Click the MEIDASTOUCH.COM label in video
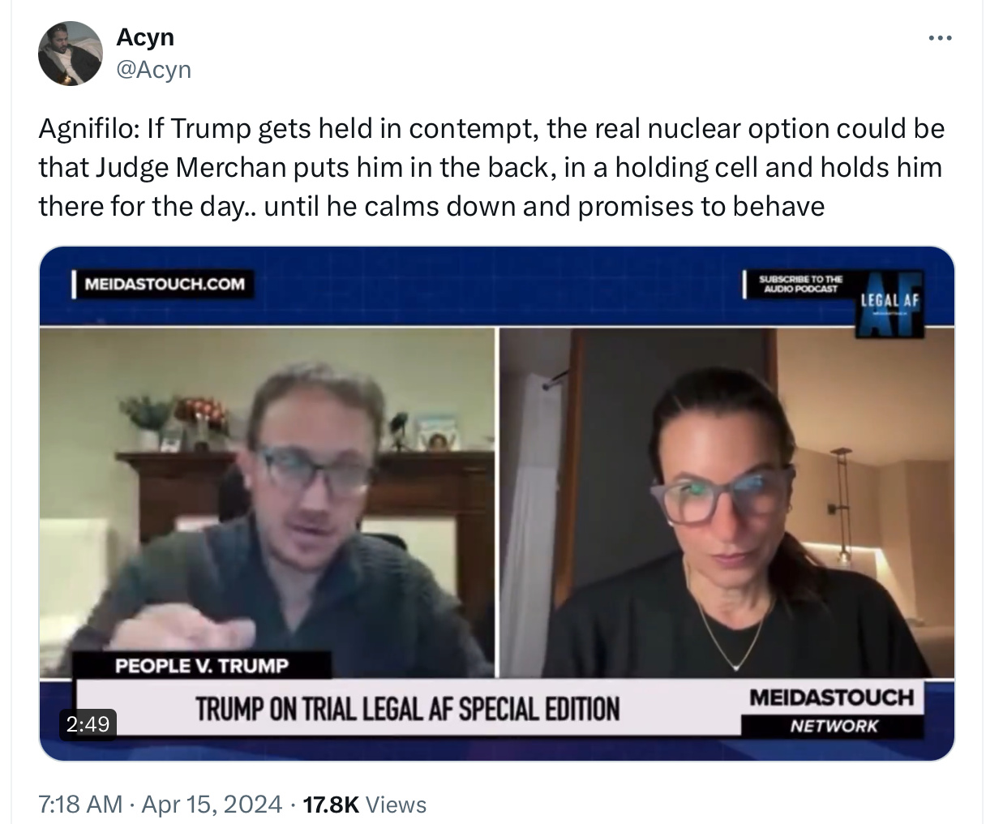Viewport: 986px width, 824px height. pyautogui.click(x=165, y=285)
